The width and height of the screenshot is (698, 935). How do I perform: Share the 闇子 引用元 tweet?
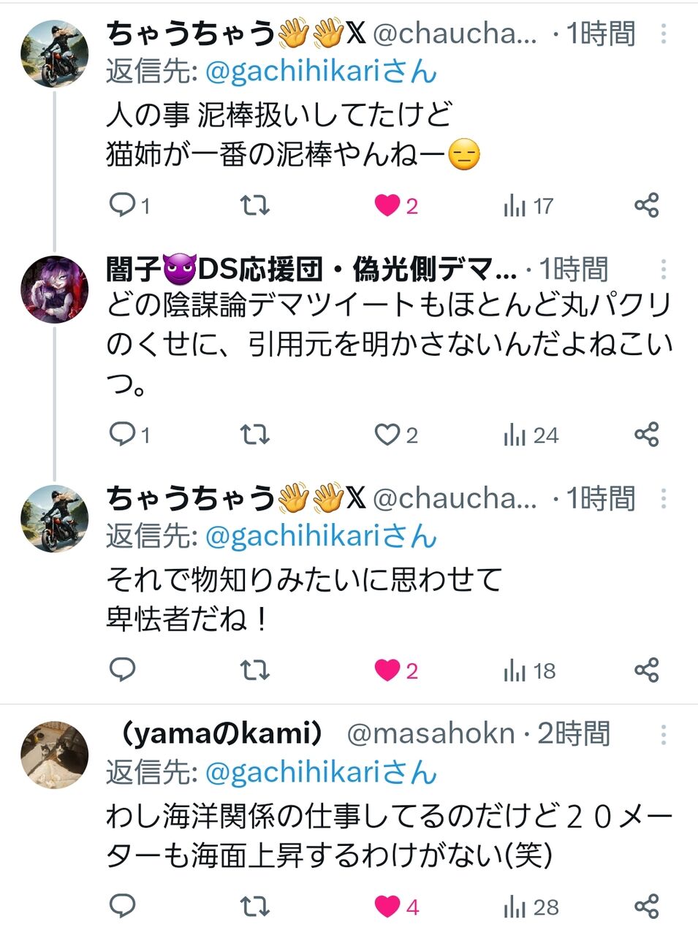[646, 435]
